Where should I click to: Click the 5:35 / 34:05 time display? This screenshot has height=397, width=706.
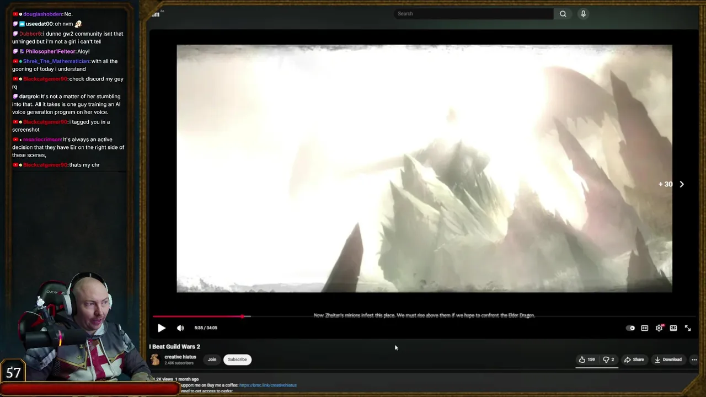[206, 328]
